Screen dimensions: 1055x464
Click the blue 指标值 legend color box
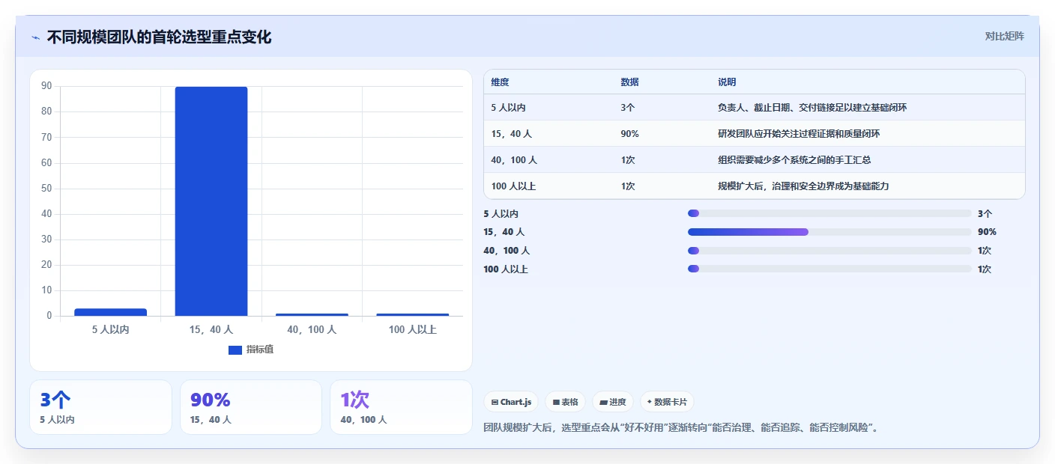tap(235, 349)
